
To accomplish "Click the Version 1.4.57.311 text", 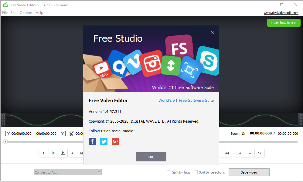I will click(x=105, y=112).
